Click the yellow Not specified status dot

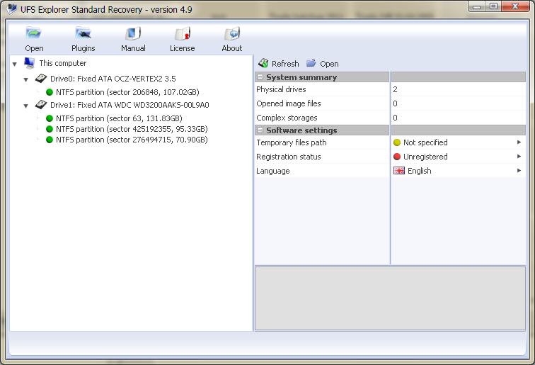pos(397,142)
